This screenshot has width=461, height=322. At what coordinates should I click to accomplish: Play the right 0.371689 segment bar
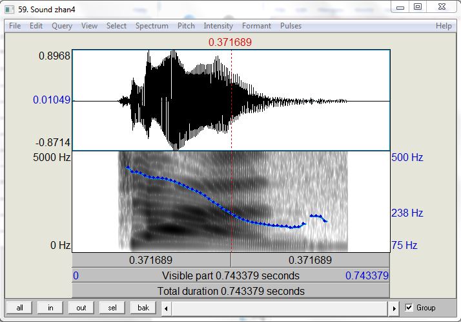[x=310, y=260]
